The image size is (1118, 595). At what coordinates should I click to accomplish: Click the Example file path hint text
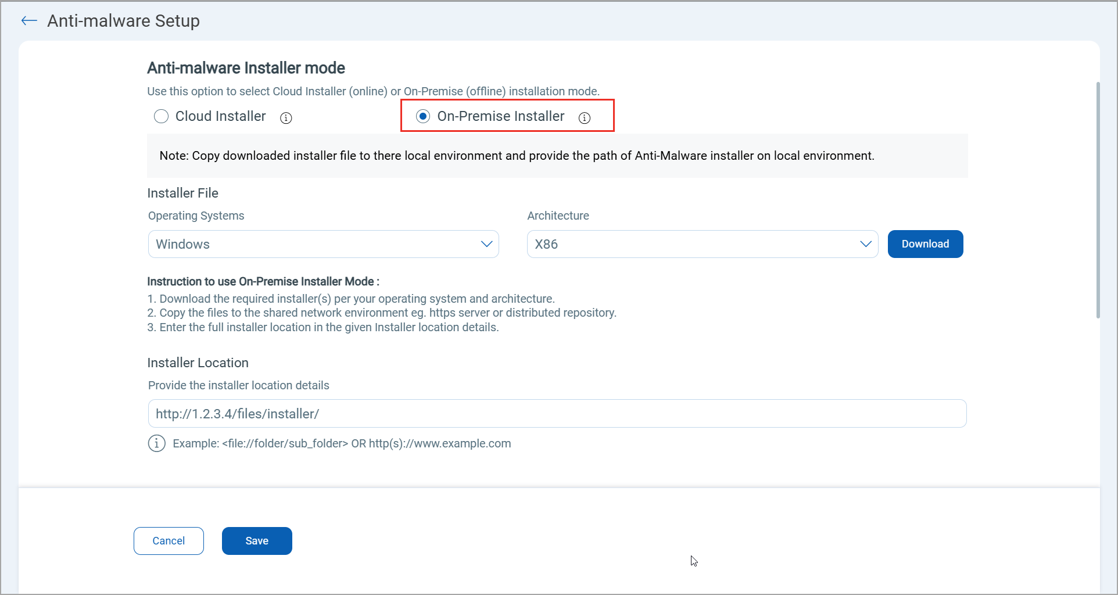(342, 443)
